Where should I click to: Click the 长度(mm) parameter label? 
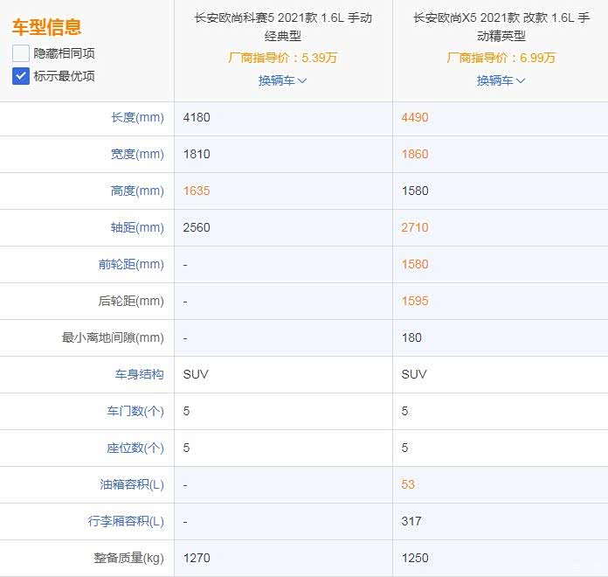[x=137, y=117]
